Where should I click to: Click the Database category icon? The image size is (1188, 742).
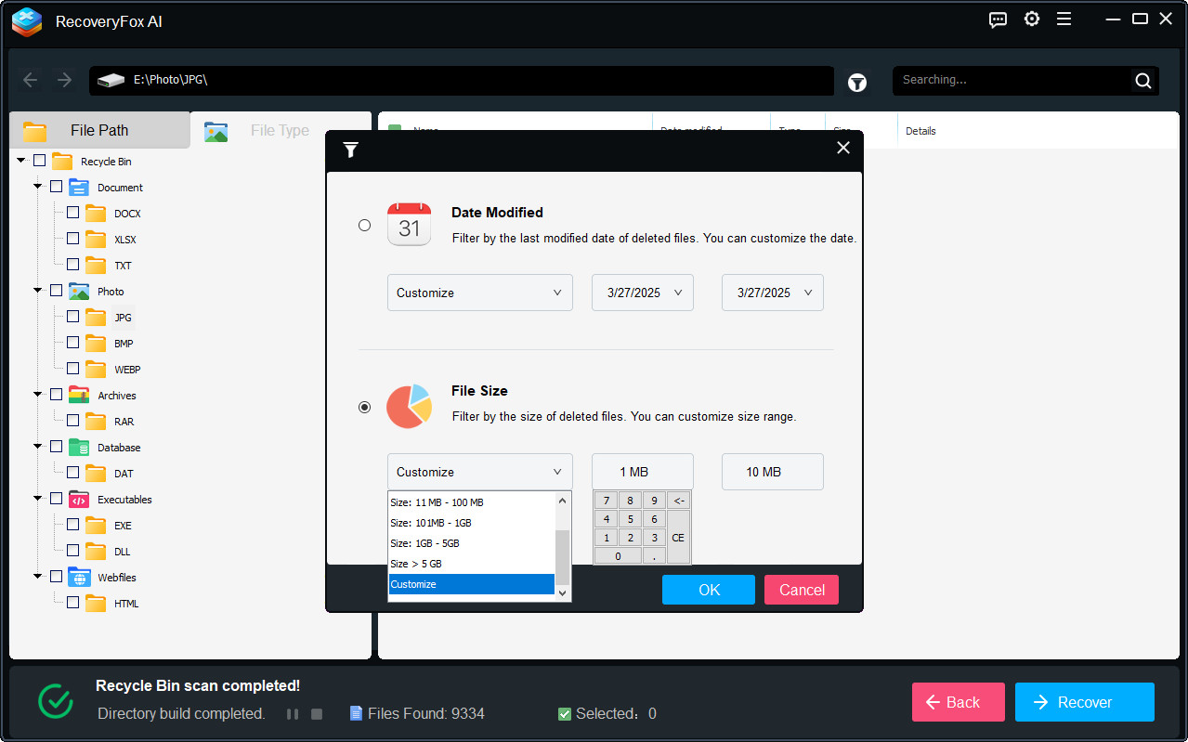(79, 447)
